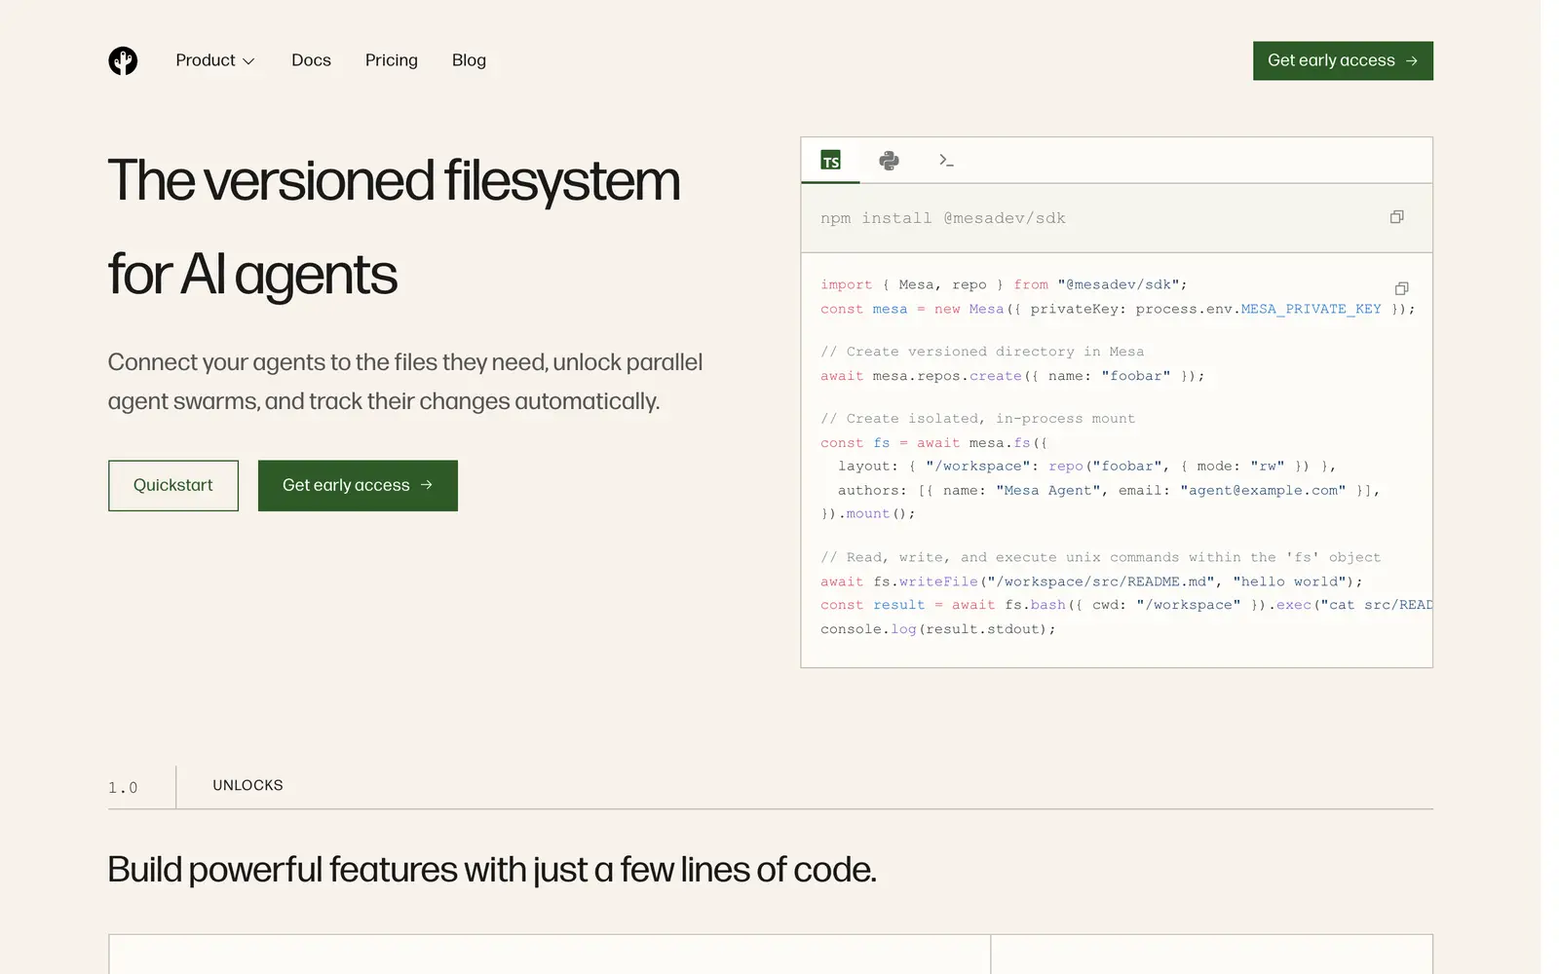Expand the Product dropdown menu

pos(215,60)
